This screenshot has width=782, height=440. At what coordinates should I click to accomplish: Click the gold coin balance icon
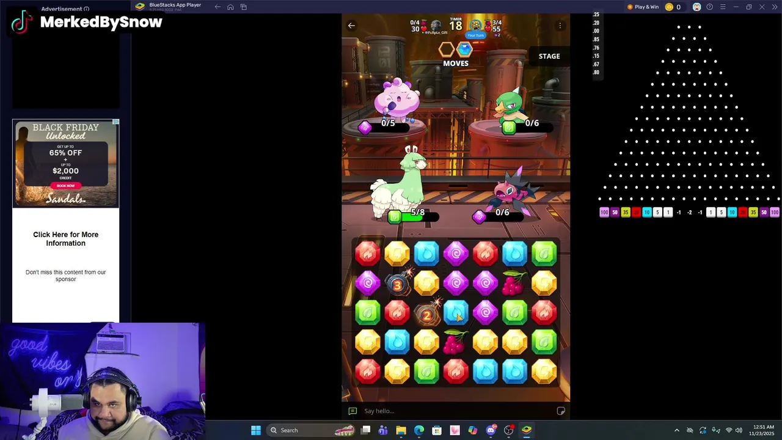(x=669, y=7)
